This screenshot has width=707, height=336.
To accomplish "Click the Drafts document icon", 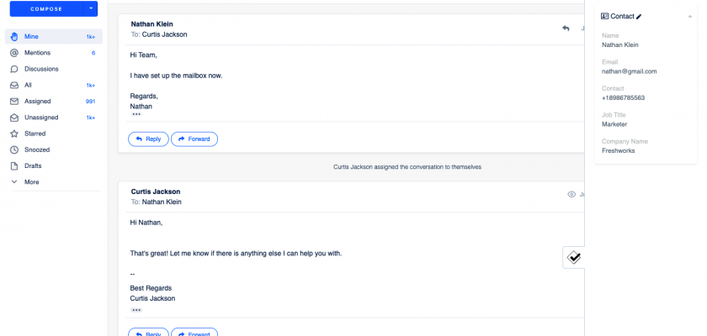I will (x=14, y=165).
